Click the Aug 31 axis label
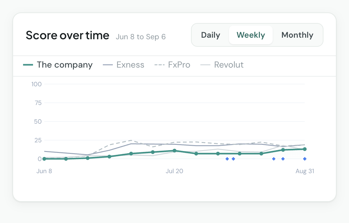Screen dimensions: 349x223 point(305,171)
